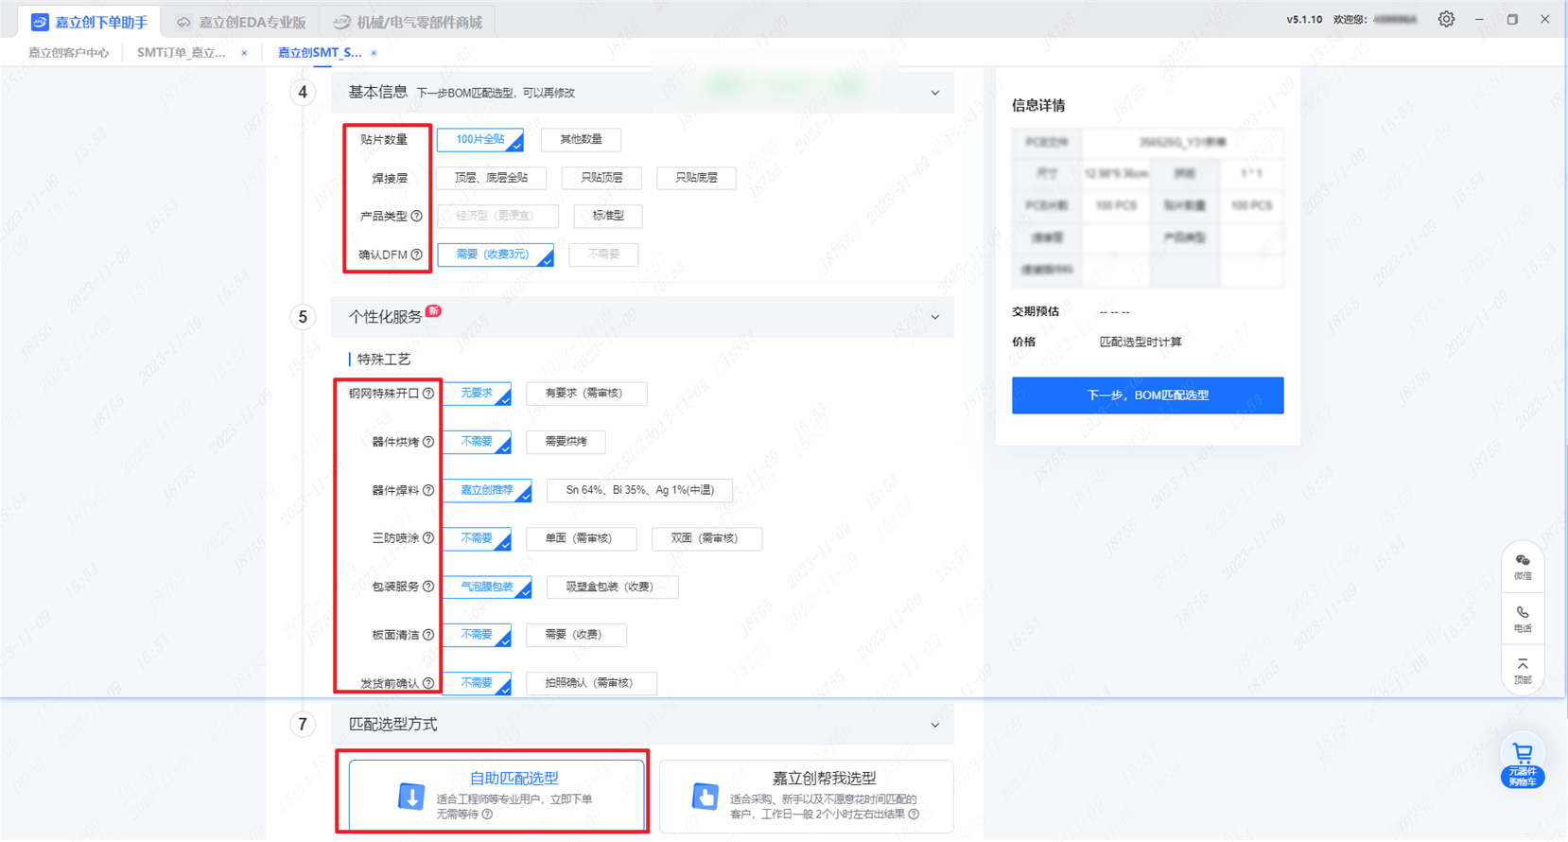The width and height of the screenshot is (1568, 842).
Task: Close the 嘉立创SMT tab
Action: (x=375, y=53)
